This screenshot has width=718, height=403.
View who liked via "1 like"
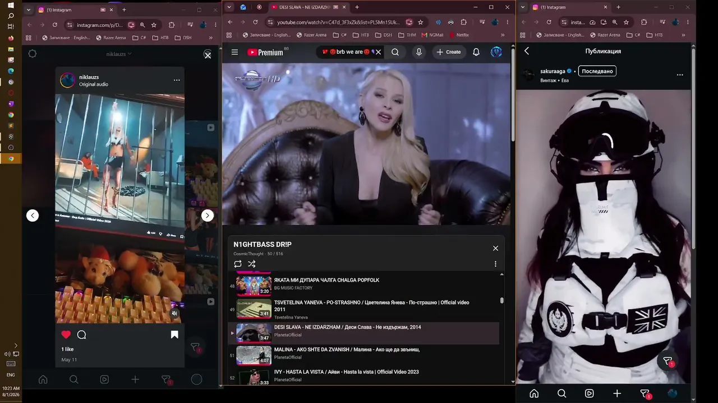coord(67,349)
